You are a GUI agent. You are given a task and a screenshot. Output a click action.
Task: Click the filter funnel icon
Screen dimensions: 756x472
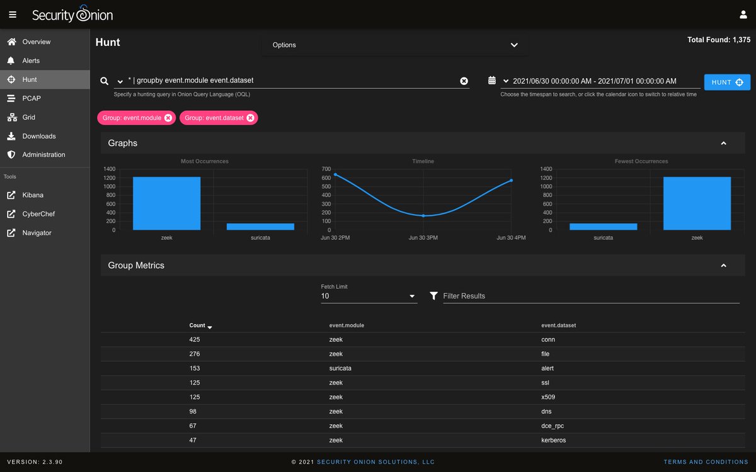point(433,296)
